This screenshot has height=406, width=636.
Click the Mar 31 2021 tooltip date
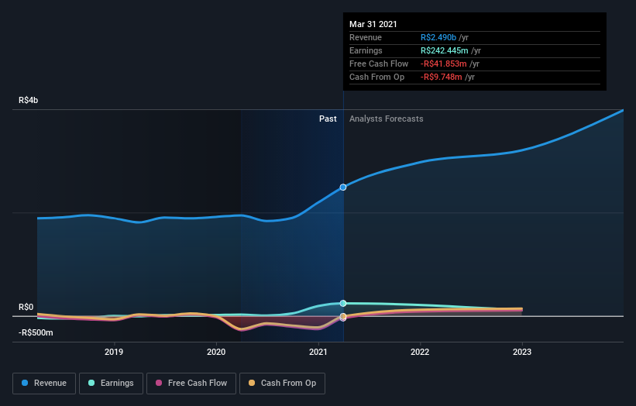coord(373,24)
